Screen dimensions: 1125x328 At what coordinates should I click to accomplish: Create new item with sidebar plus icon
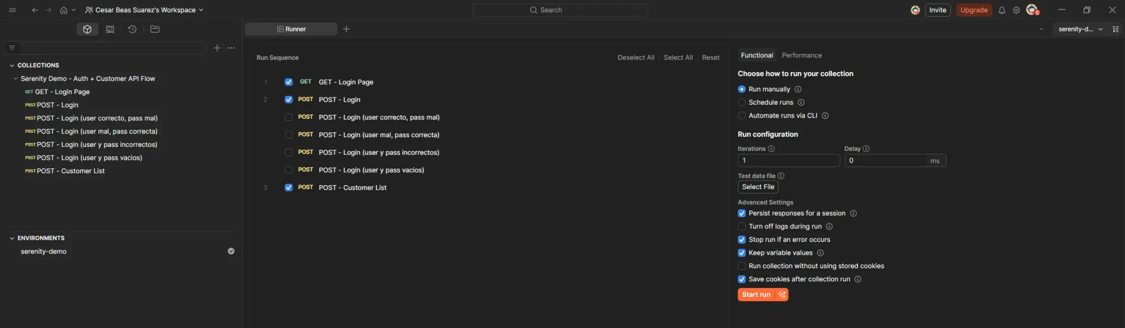tap(217, 48)
